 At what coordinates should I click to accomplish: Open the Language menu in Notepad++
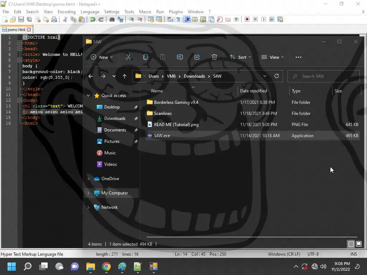pos(90,12)
